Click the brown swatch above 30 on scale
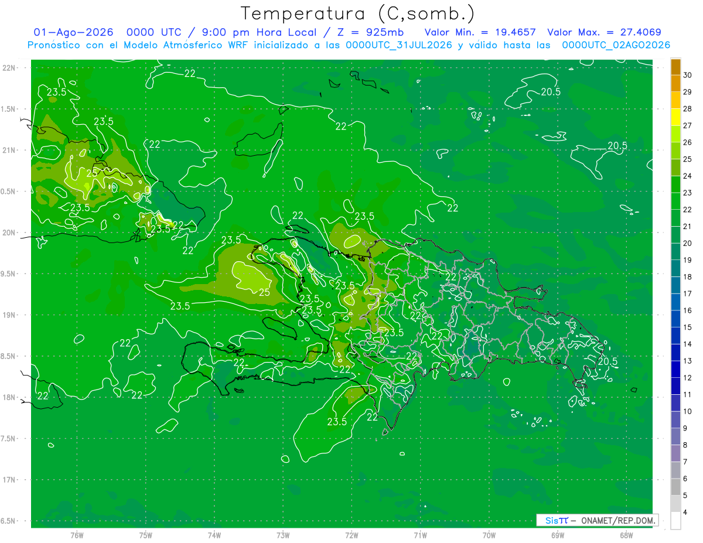Image resolution: width=703 pixels, height=543 pixels. [x=675, y=67]
